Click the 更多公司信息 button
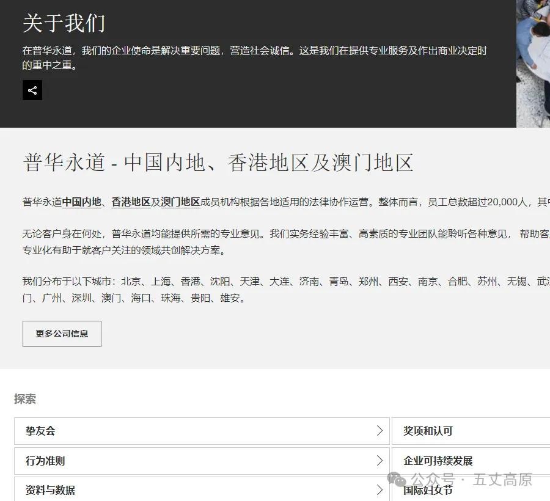This screenshot has height=501, width=550. [62, 334]
